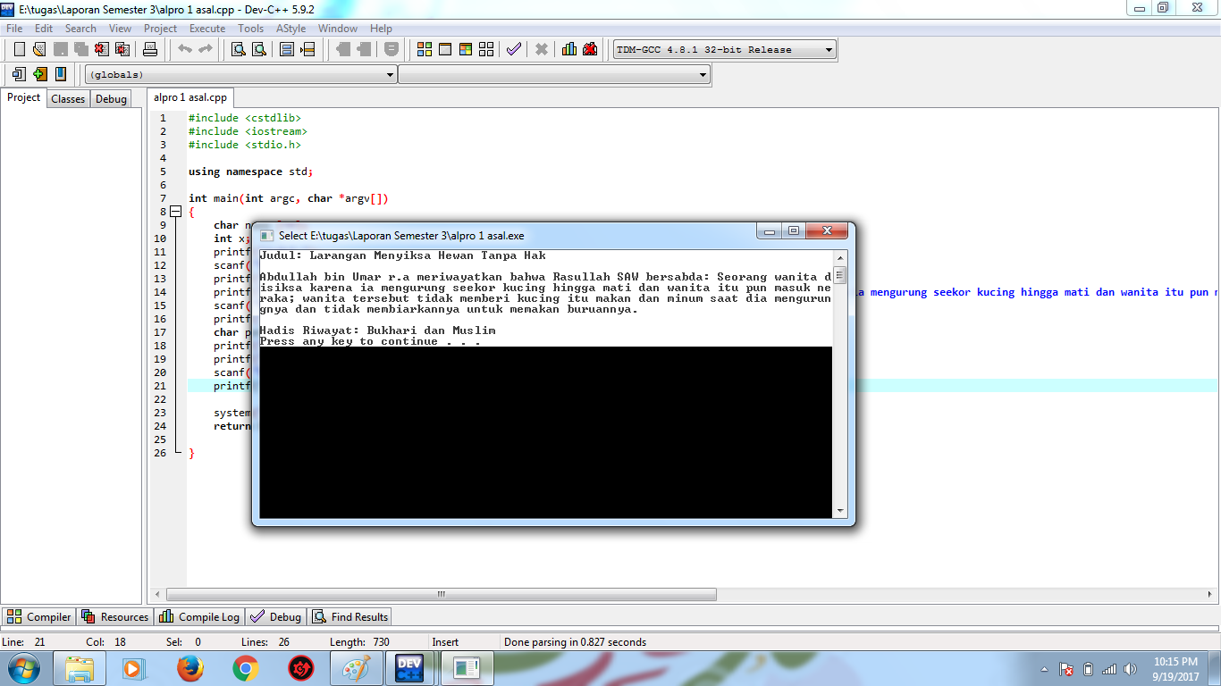This screenshot has height=686, width=1221.
Task: Open Paint from the taskbar
Action: [357, 668]
